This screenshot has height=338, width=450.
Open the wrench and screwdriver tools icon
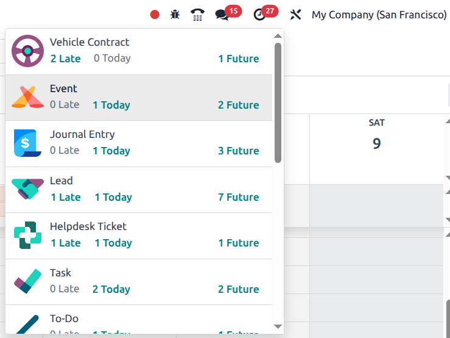(x=296, y=15)
